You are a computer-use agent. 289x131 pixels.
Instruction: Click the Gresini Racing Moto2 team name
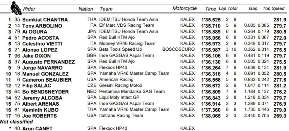coord(121,86)
